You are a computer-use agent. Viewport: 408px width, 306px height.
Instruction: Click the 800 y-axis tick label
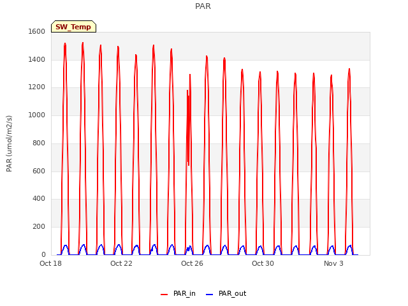(x=39, y=143)
